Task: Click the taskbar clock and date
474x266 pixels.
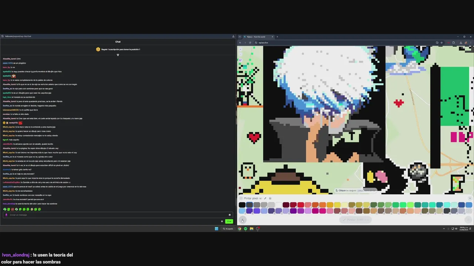Action: pyautogui.click(x=464, y=229)
